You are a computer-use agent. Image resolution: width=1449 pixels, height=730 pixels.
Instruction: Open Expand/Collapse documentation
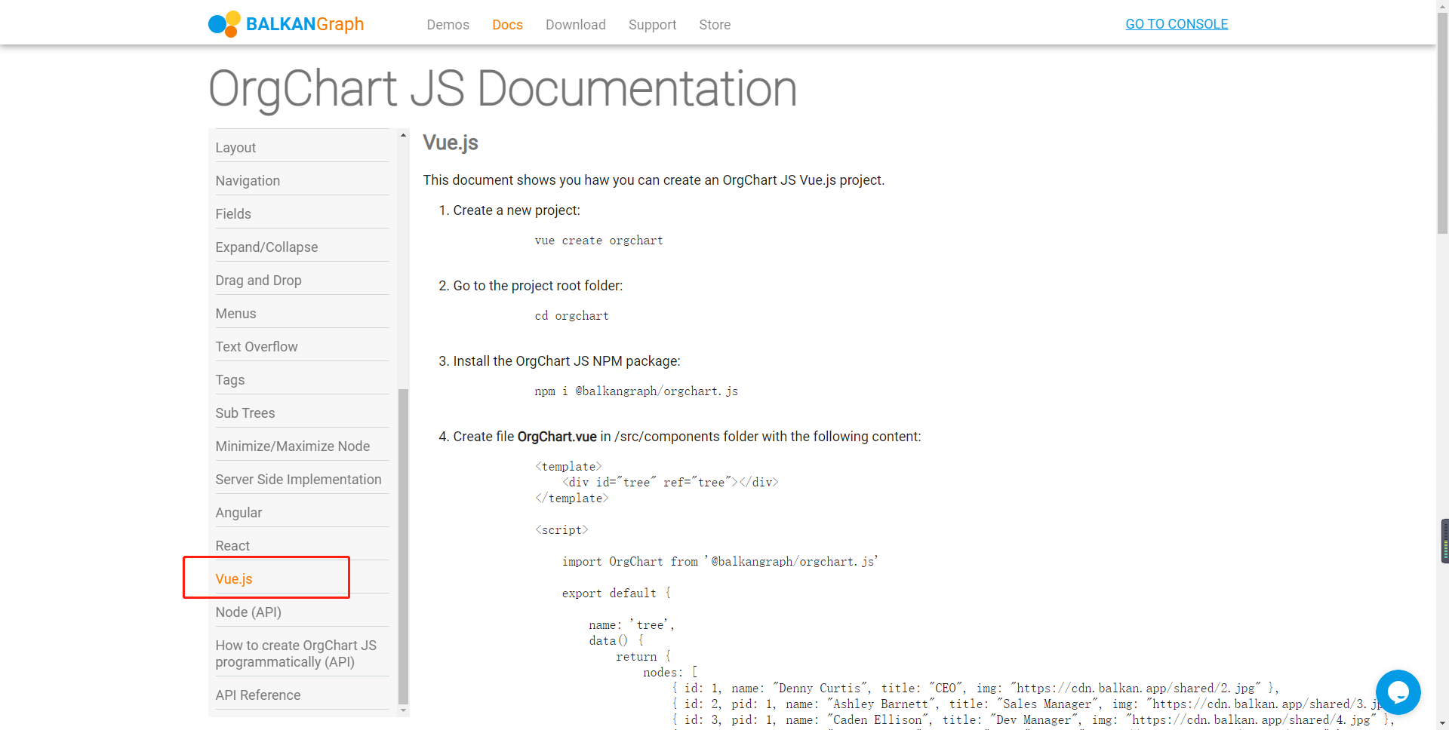[x=302, y=247]
